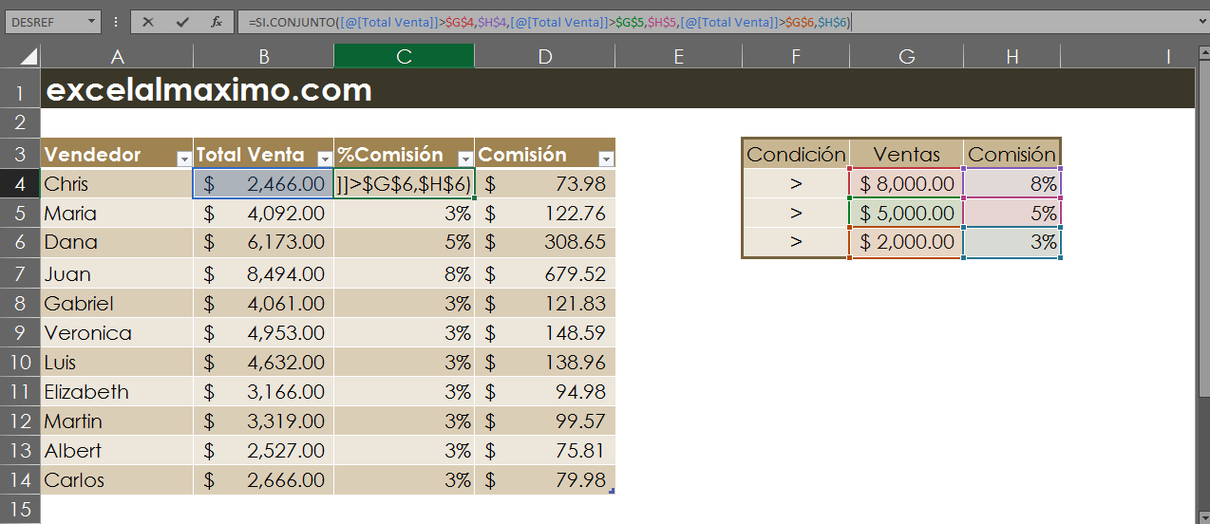Select column B header
The height and width of the screenshot is (524, 1210).
(x=263, y=57)
